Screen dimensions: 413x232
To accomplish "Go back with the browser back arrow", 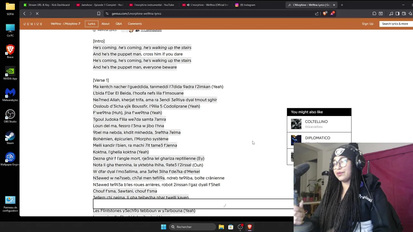I will (x=24, y=14).
